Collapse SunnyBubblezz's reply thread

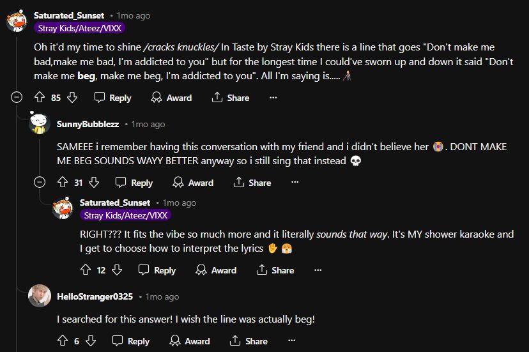tap(40, 183)
